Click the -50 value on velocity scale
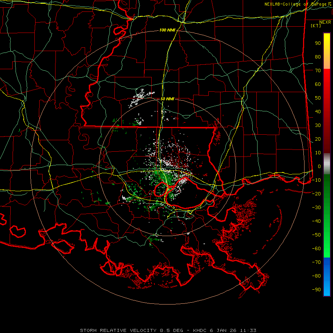Viewport: 333px width, 333px height. [316, 235]
